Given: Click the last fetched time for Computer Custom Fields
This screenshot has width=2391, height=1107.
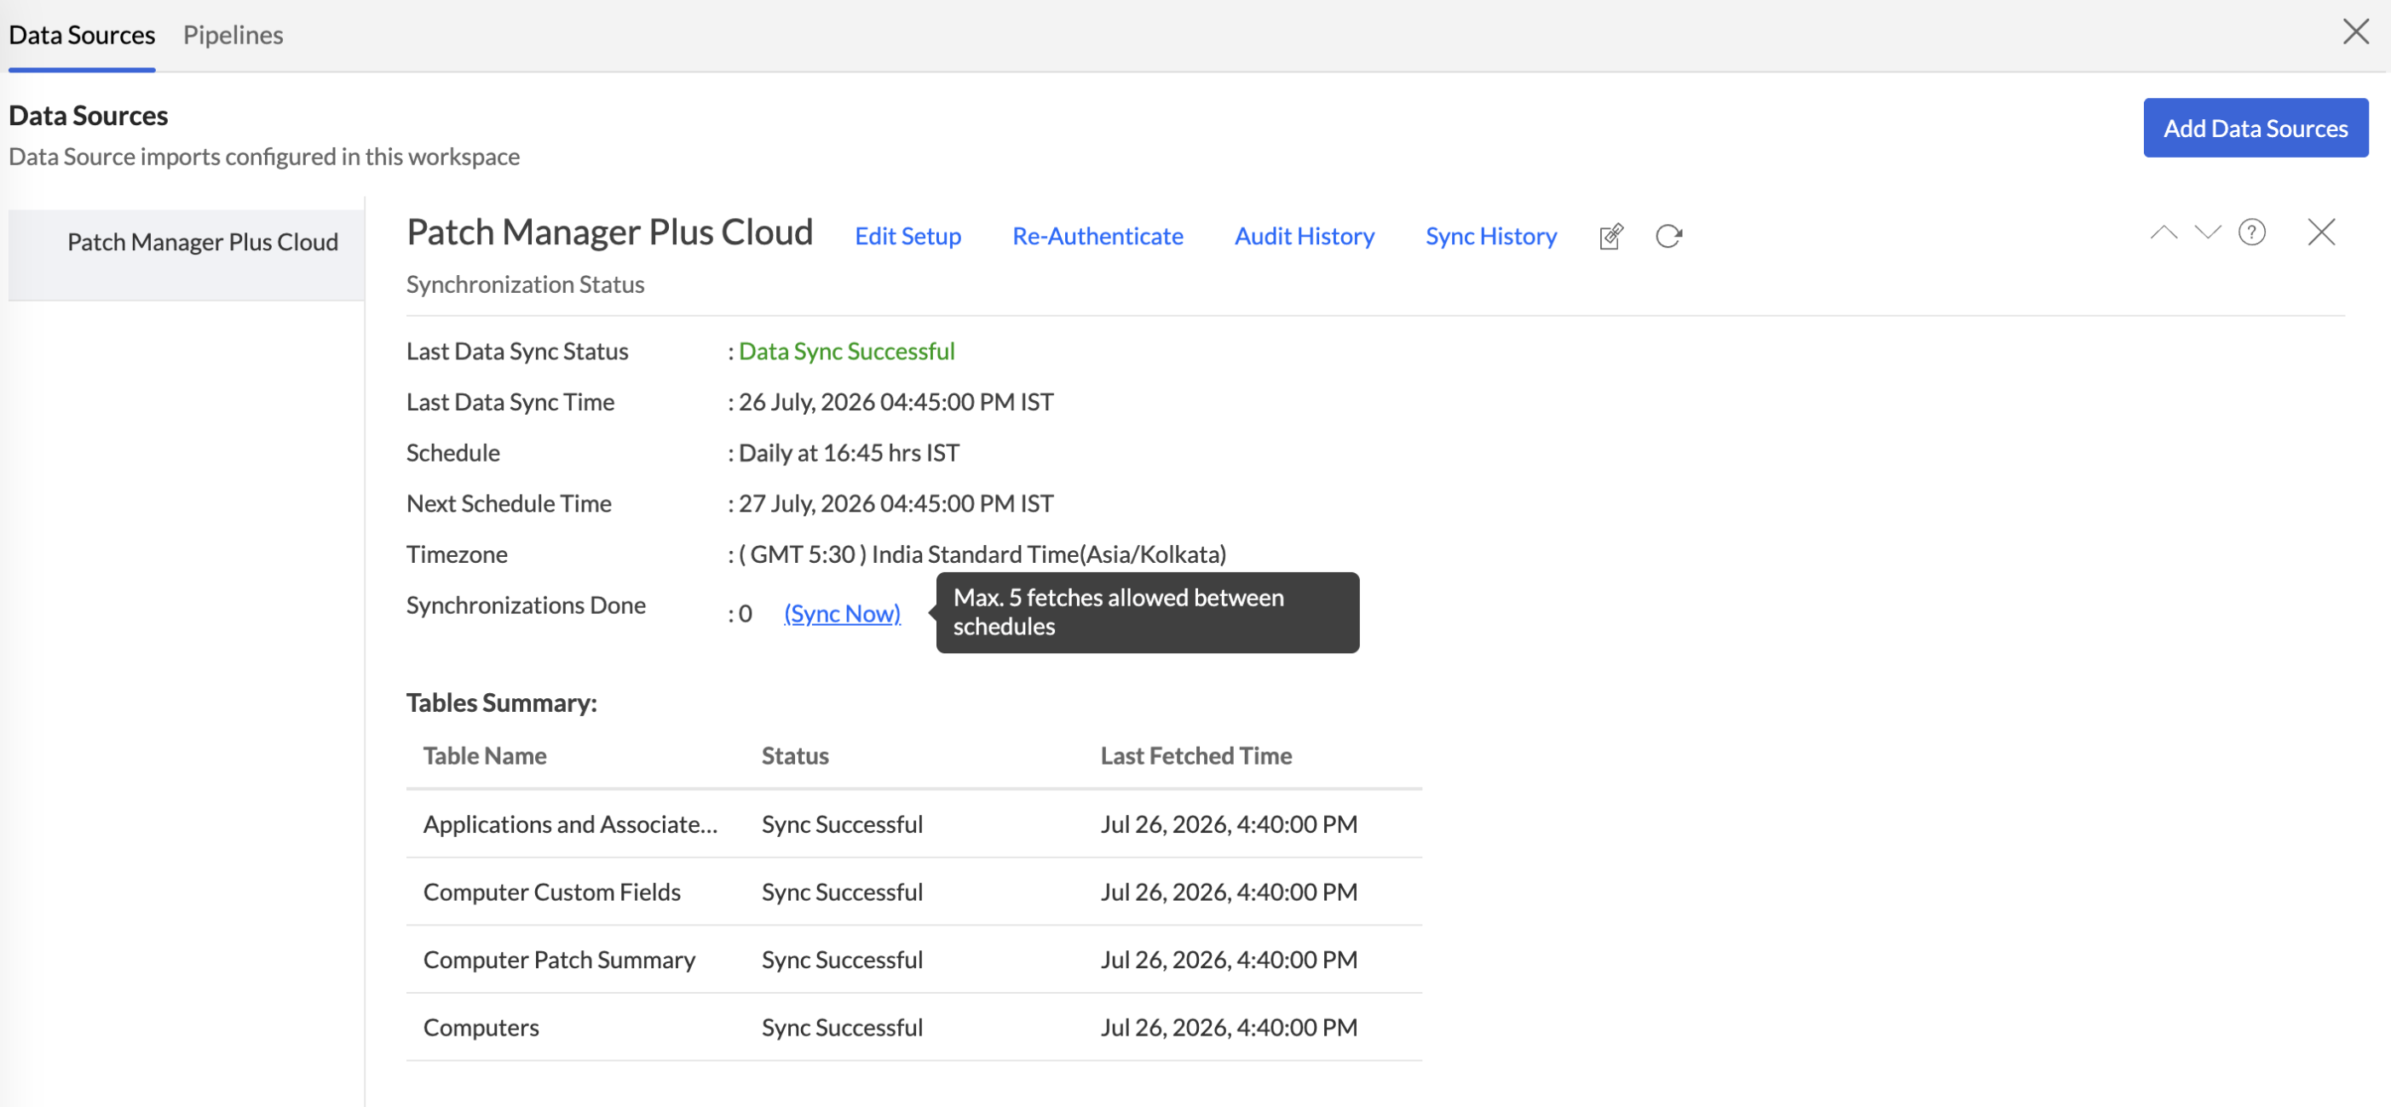Looking at the screenshot, I should click(1229, 892).
